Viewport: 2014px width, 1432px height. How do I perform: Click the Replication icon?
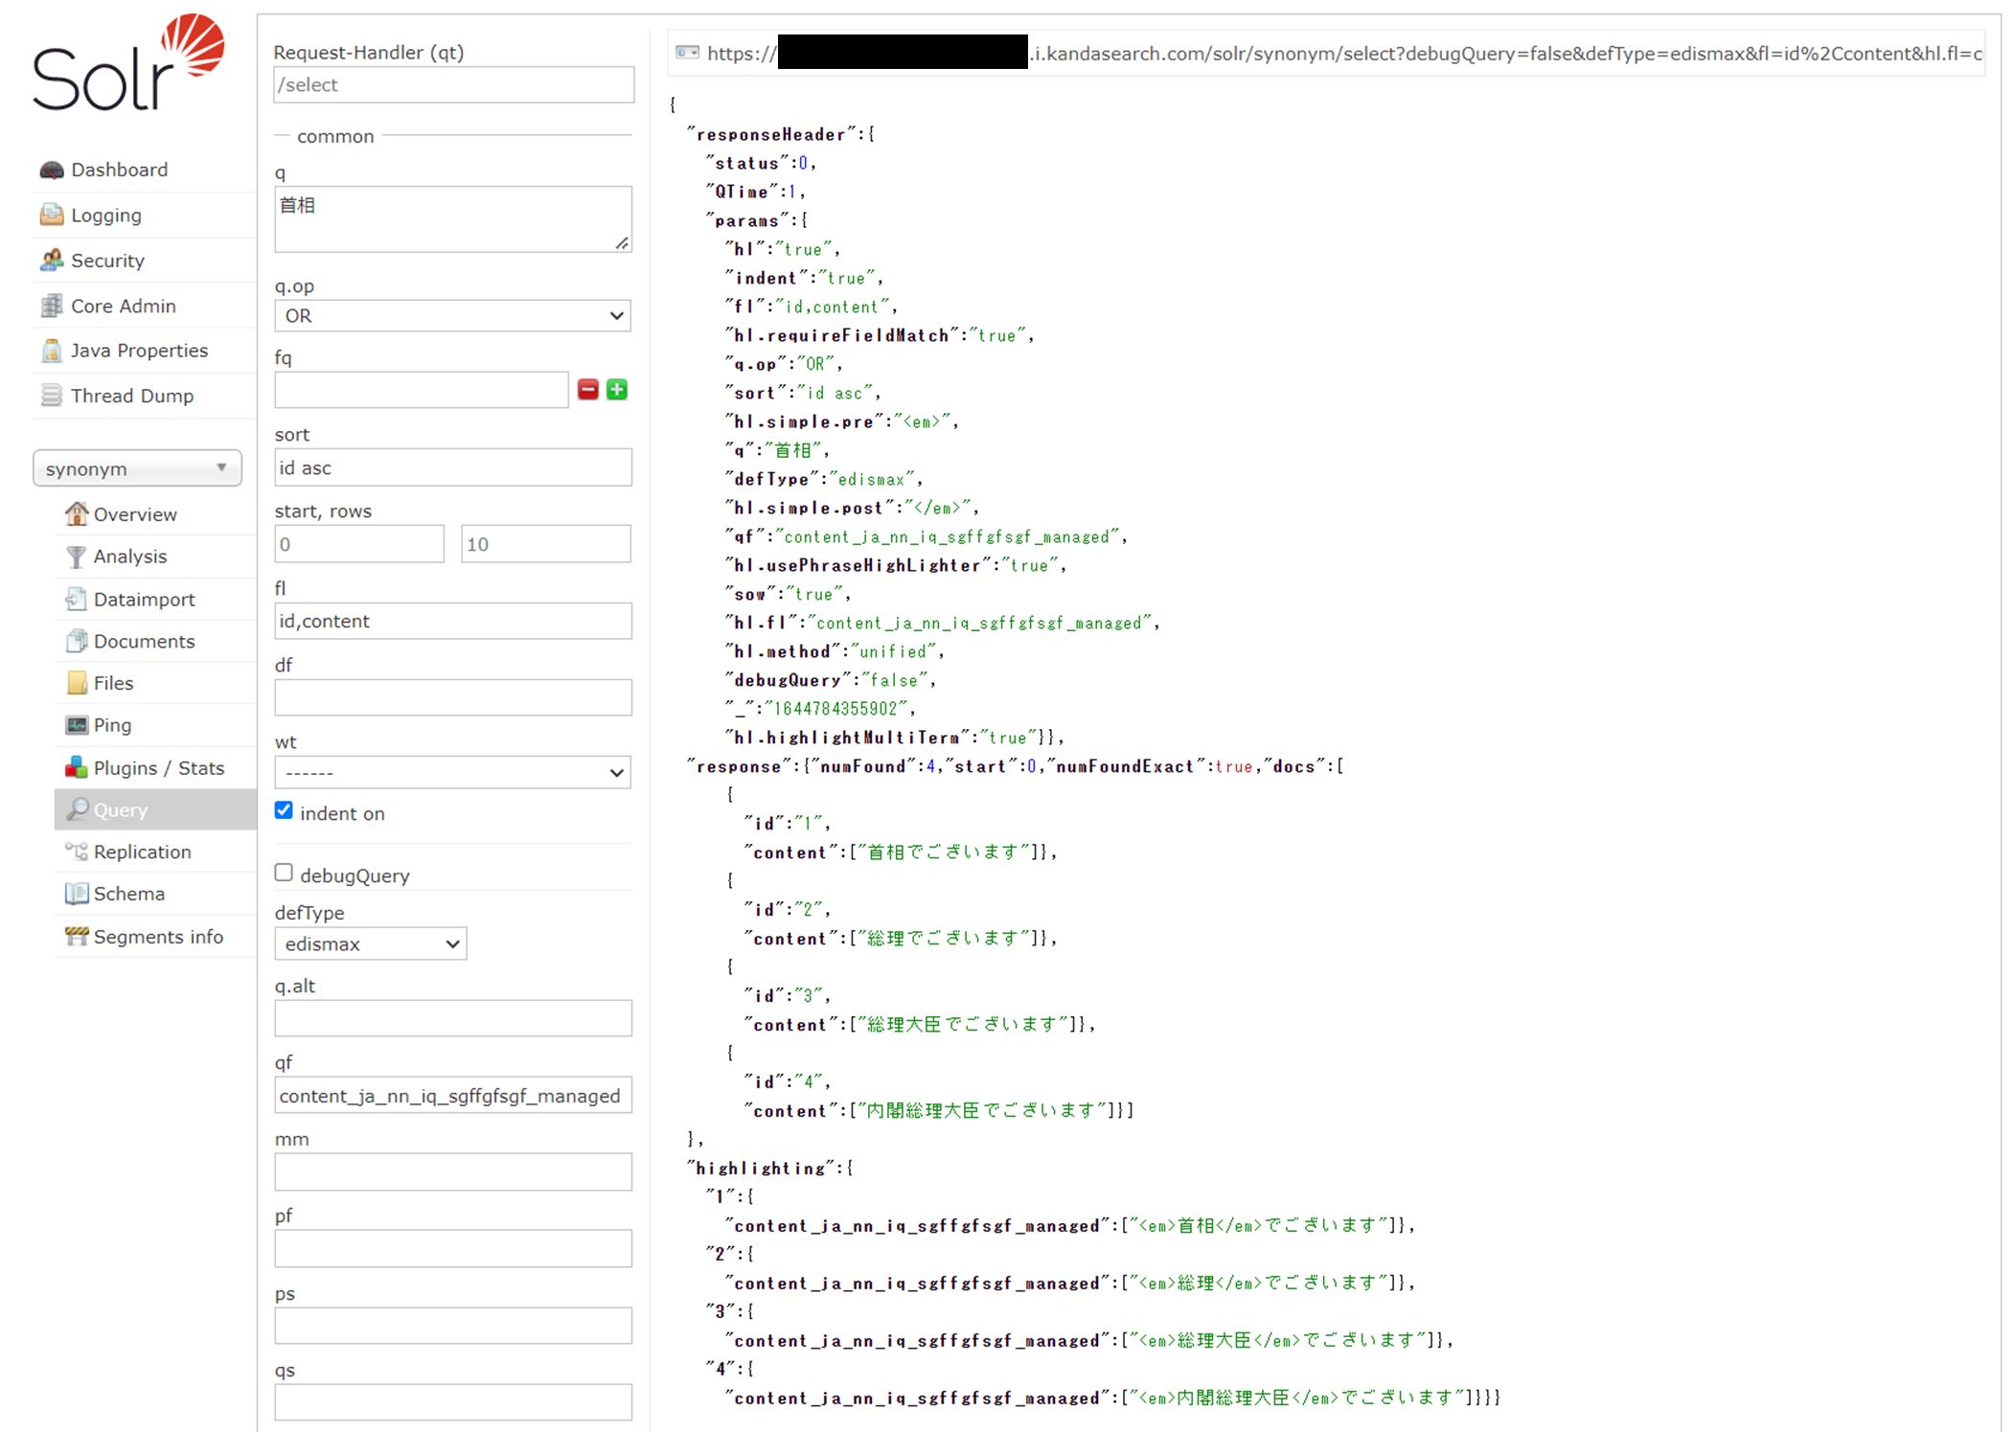tap(76, 852)
